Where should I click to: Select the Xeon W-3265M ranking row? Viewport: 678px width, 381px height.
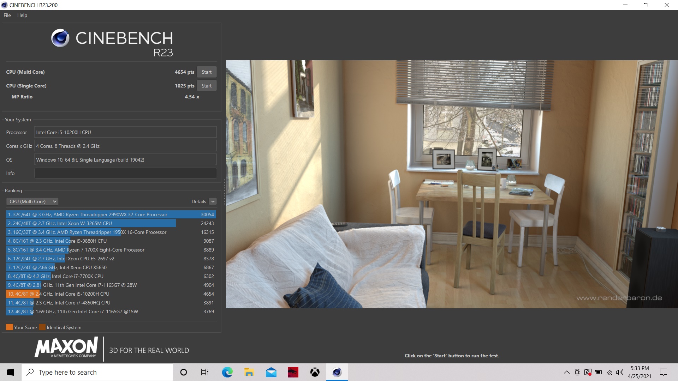[x=111, y=223]
